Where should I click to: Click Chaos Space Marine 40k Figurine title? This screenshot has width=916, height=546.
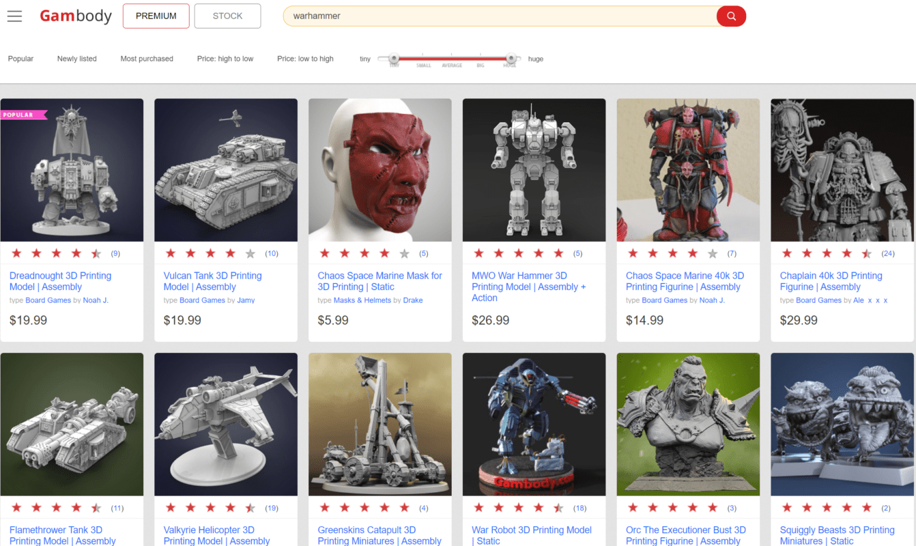point(685,281)
